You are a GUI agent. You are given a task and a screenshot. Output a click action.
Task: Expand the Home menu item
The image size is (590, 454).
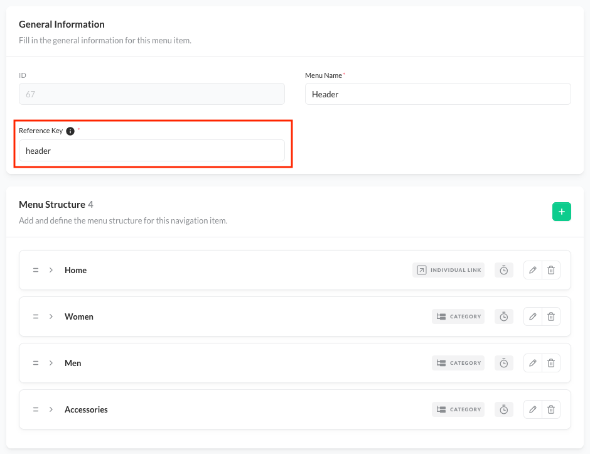point(51,270)
